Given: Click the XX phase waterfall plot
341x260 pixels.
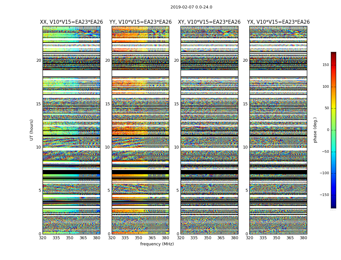Looking at the screenshot, I should point(71,130).
